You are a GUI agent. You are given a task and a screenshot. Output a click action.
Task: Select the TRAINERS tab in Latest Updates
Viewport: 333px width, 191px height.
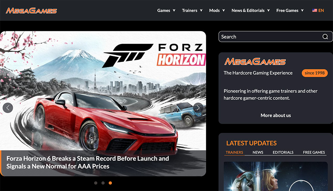234,152
